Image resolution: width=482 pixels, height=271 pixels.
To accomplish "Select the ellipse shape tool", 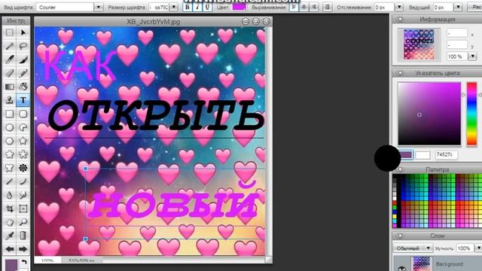I will click(10, 127).
